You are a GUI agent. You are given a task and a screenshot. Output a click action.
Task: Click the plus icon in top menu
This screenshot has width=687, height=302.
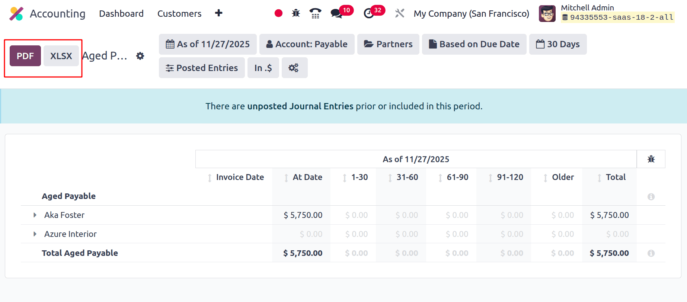219,13
